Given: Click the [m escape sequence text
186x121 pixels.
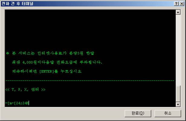Looking at the screenshot, I should [x=10, y=103].
